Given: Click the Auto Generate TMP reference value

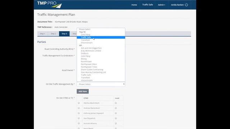Looking at the screenshot, I should click(61, 27).
